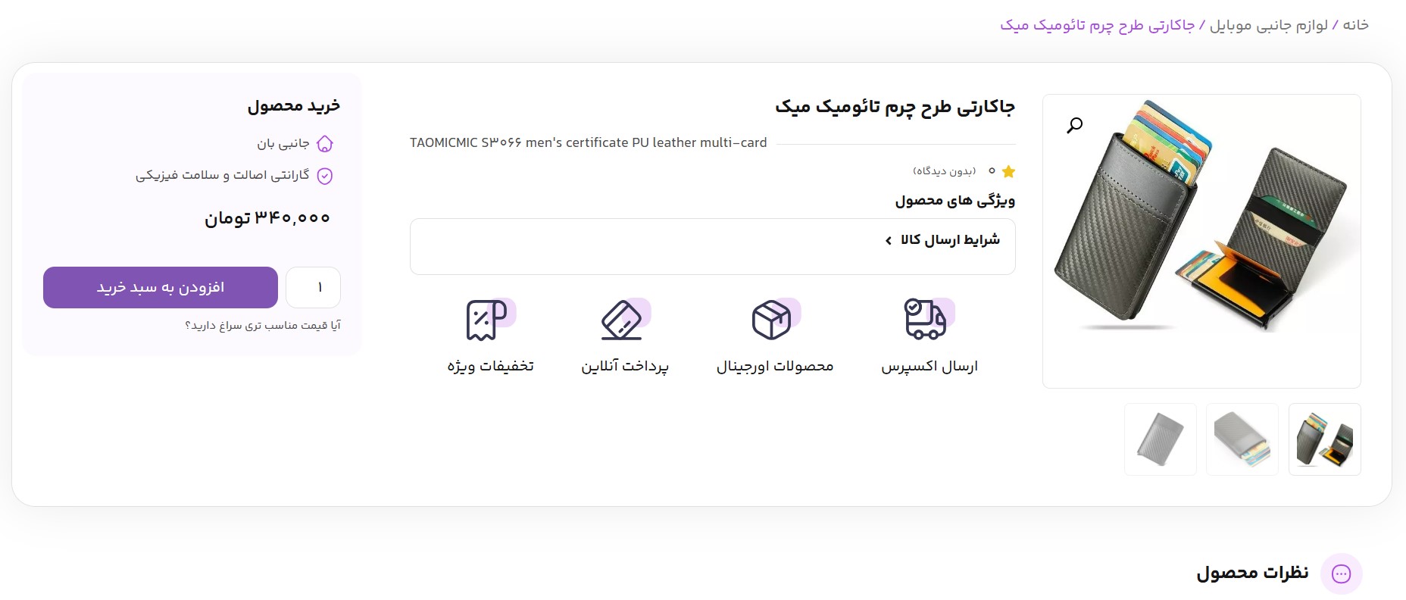Open the آیا قیمت مناسب تری سراغ دارید link
The width and height of the screenshot is (1406, 600).
tap(263, 325)
